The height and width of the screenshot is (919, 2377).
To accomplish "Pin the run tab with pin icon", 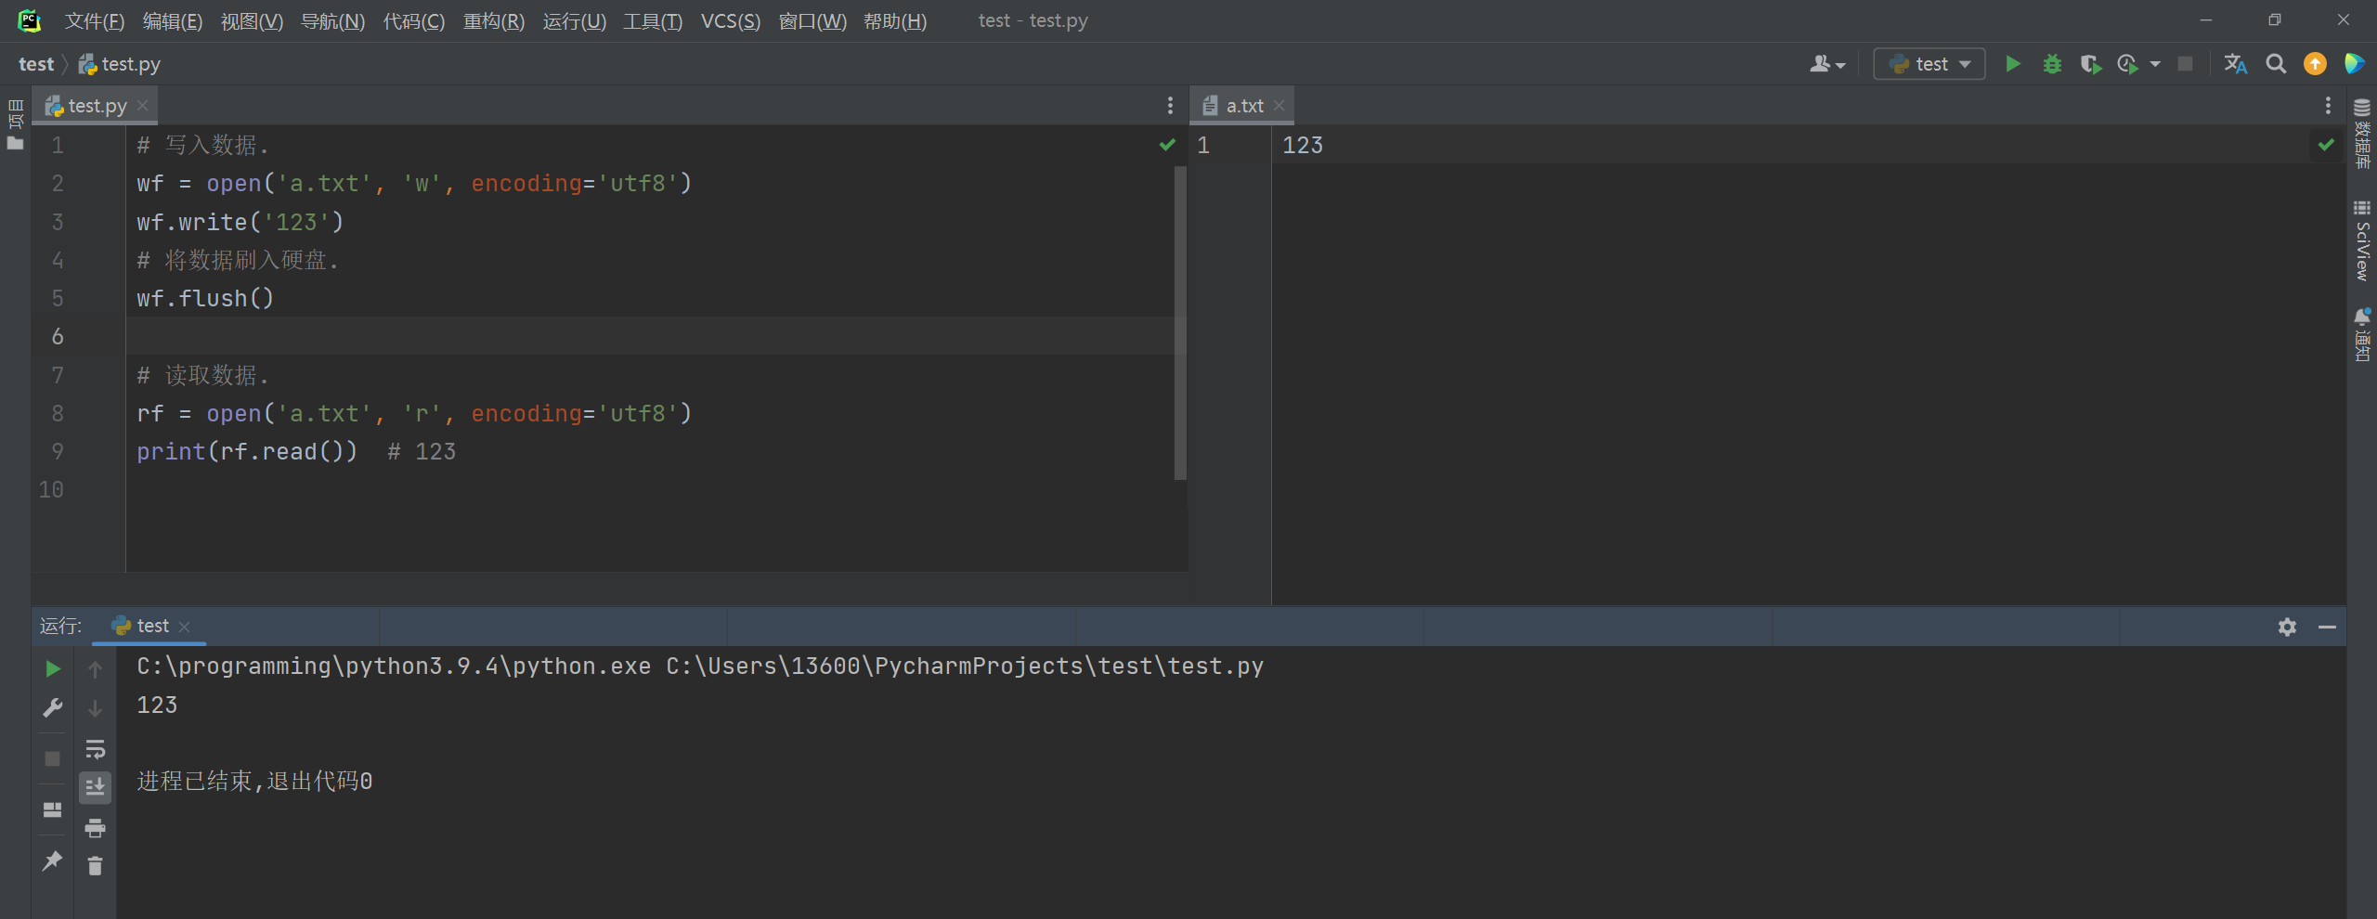I will click(x=53, y=861).
